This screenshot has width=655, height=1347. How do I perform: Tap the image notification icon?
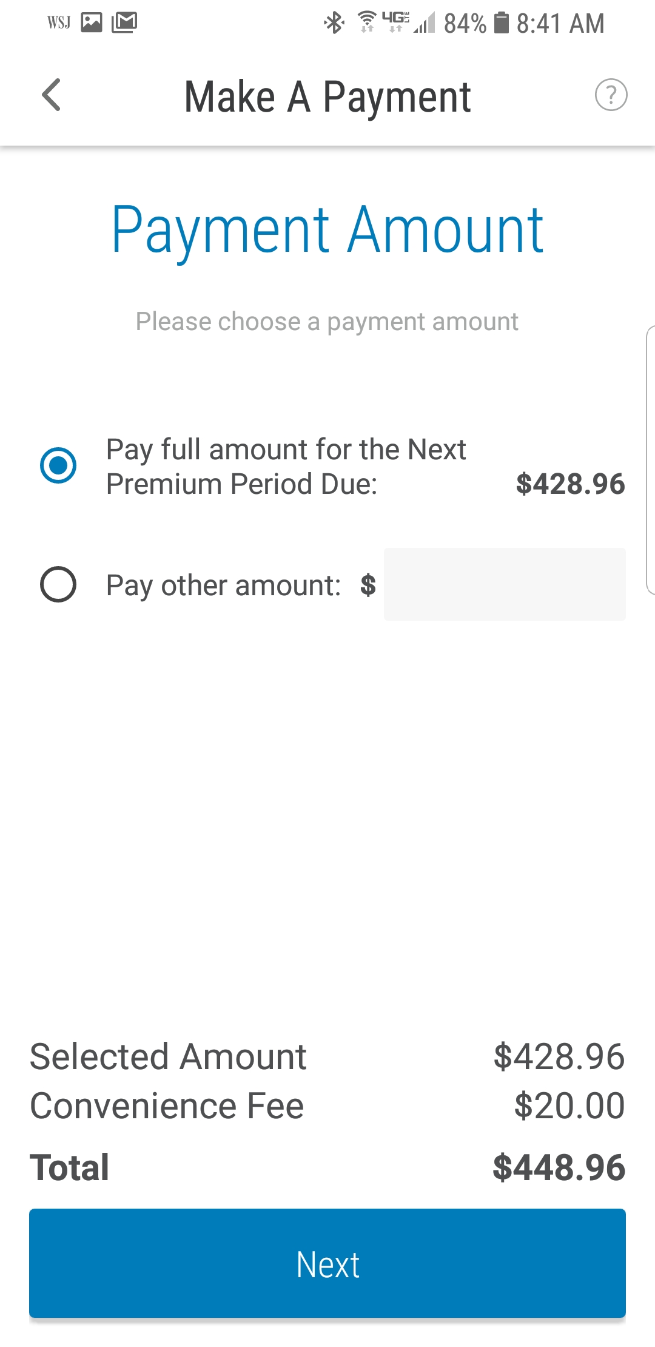tap(92, 23)
